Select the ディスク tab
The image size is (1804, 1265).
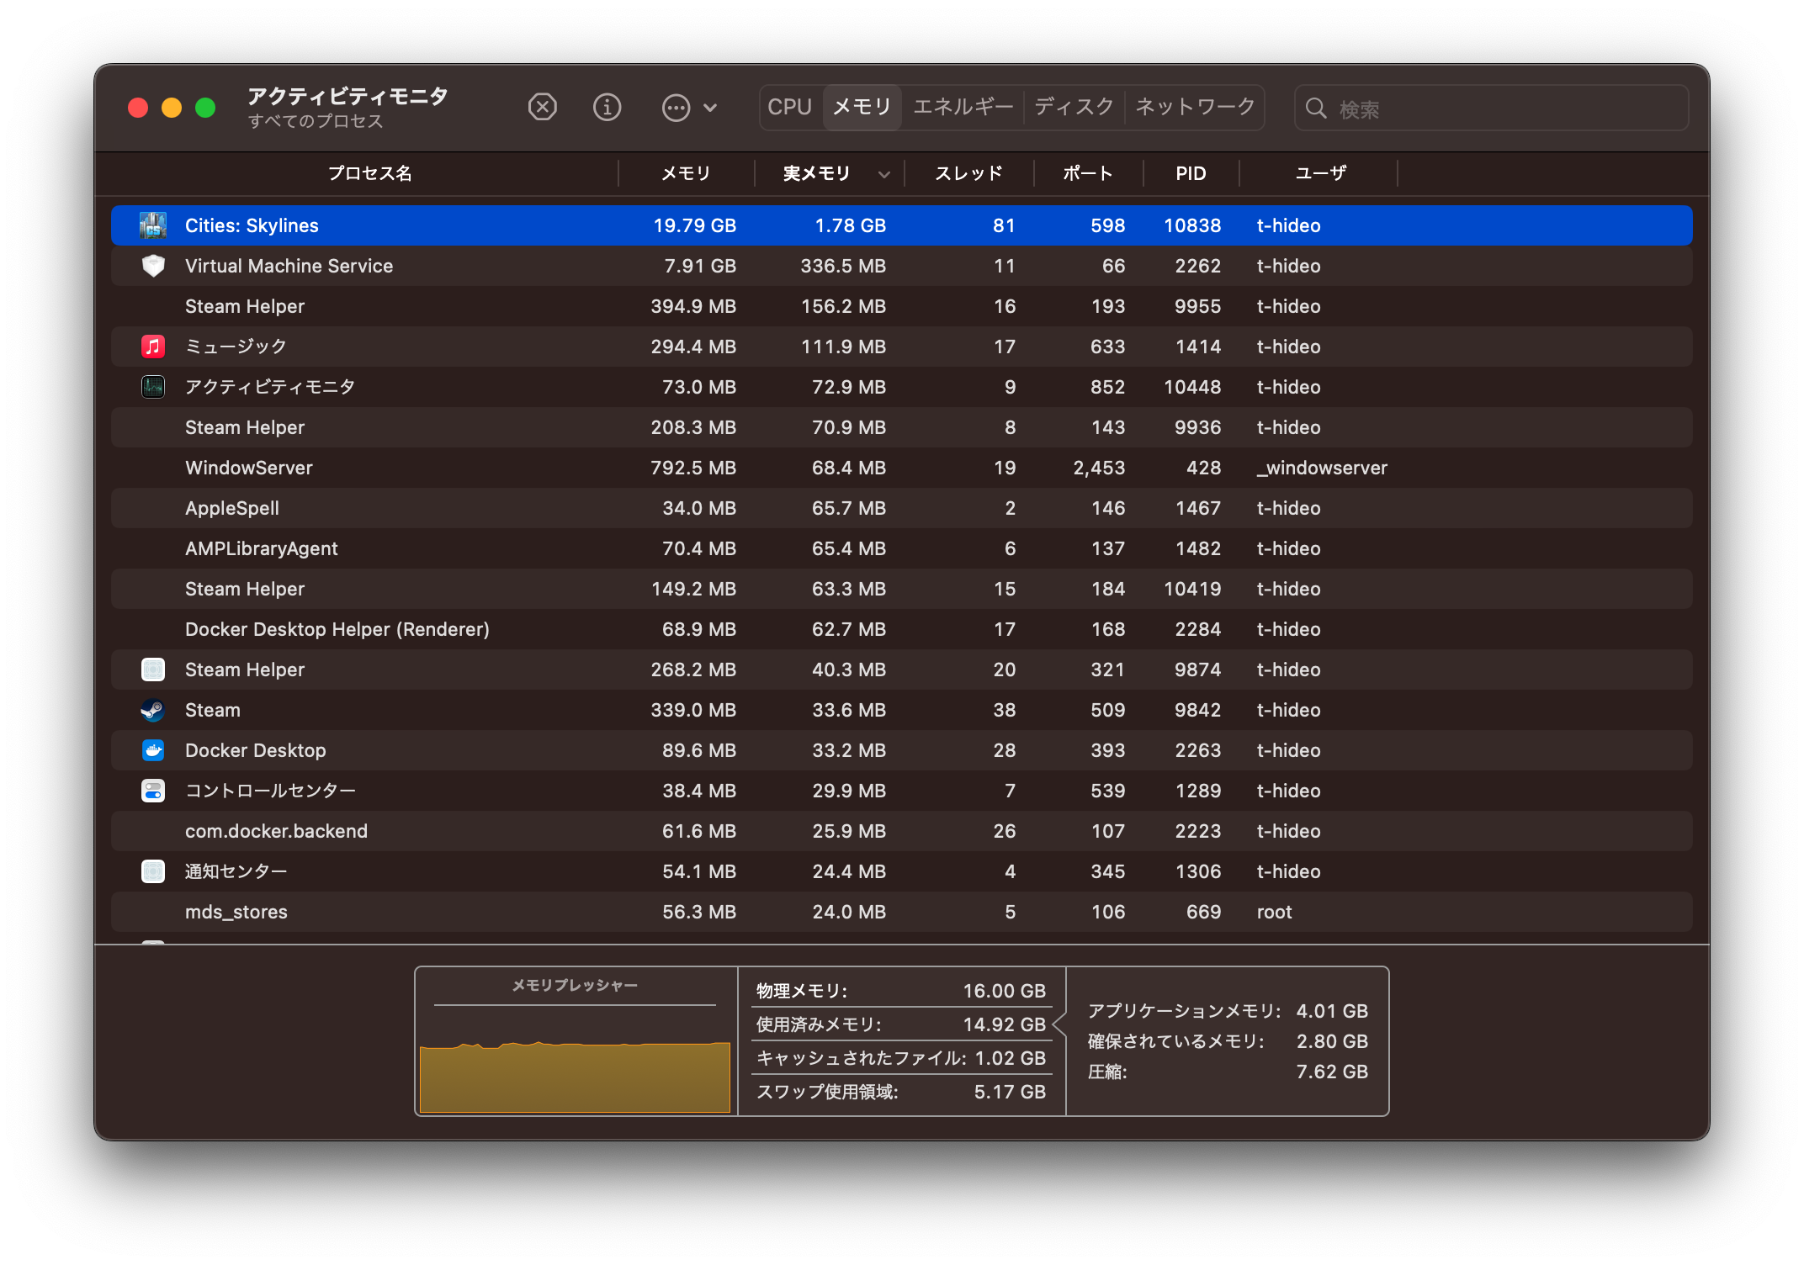1074,107
